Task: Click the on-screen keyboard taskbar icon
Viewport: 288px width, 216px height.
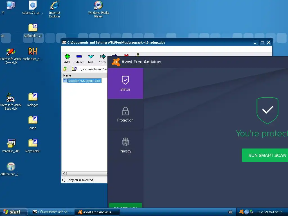Action: coord(230,212)
